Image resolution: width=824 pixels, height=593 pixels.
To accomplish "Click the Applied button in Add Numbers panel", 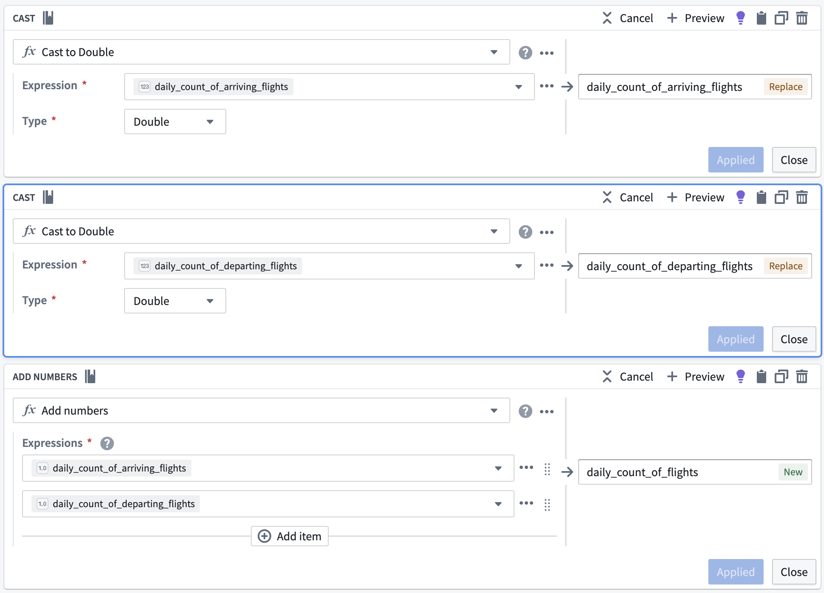I will [736, 572].
